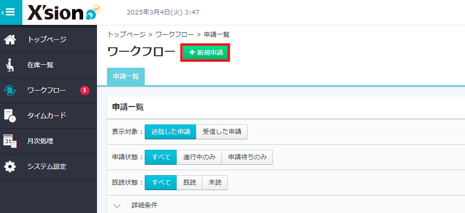Click the calendar icon for 月次処理

(x=10, y=141)
